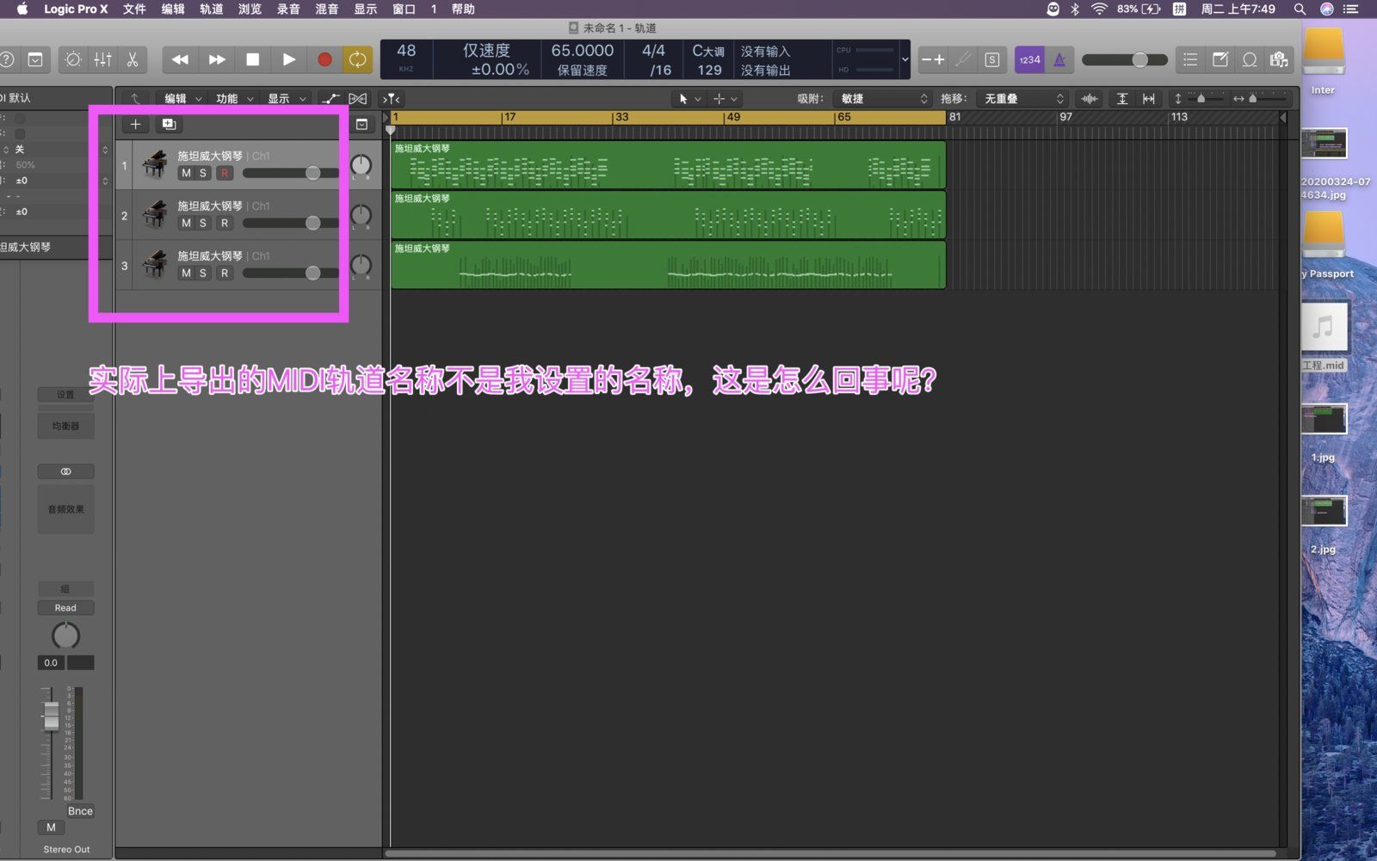This screenshot has height=861, width=1377.
Task: Open the Note Pads icon
Action: click(x=1220, y=59)
